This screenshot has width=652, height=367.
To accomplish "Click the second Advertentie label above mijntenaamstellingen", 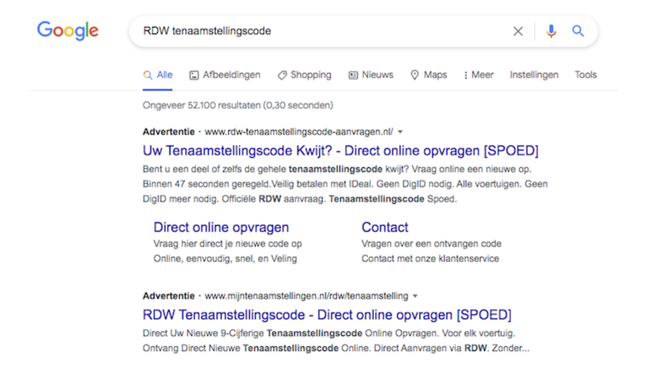I will tap(168, 296).
